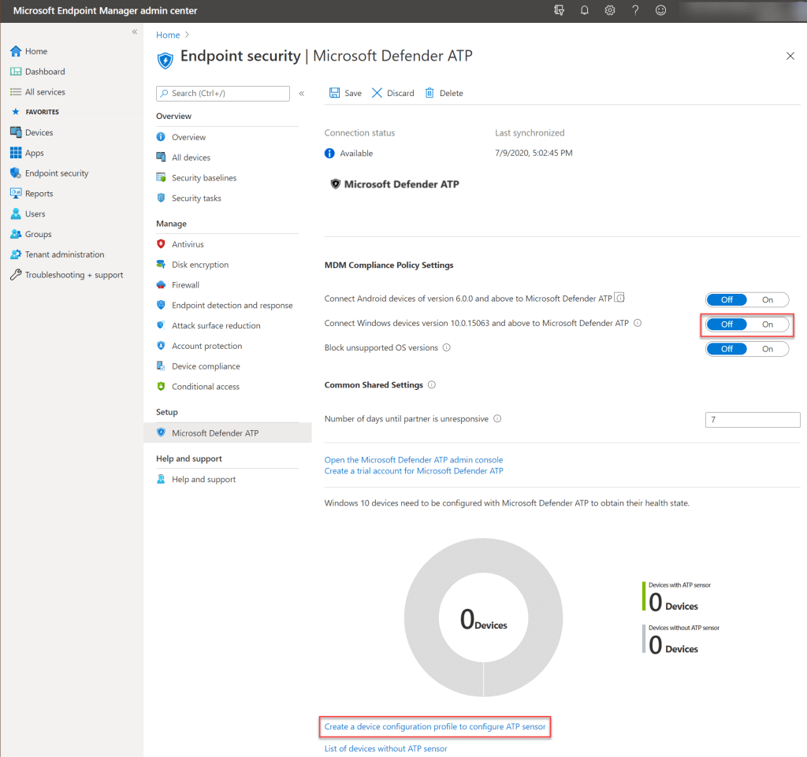The image size is (807, 757).
Task: Click the Save disk icon
Action: (335, 93)
